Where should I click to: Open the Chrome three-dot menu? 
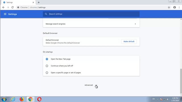click(x=179, y=7)
